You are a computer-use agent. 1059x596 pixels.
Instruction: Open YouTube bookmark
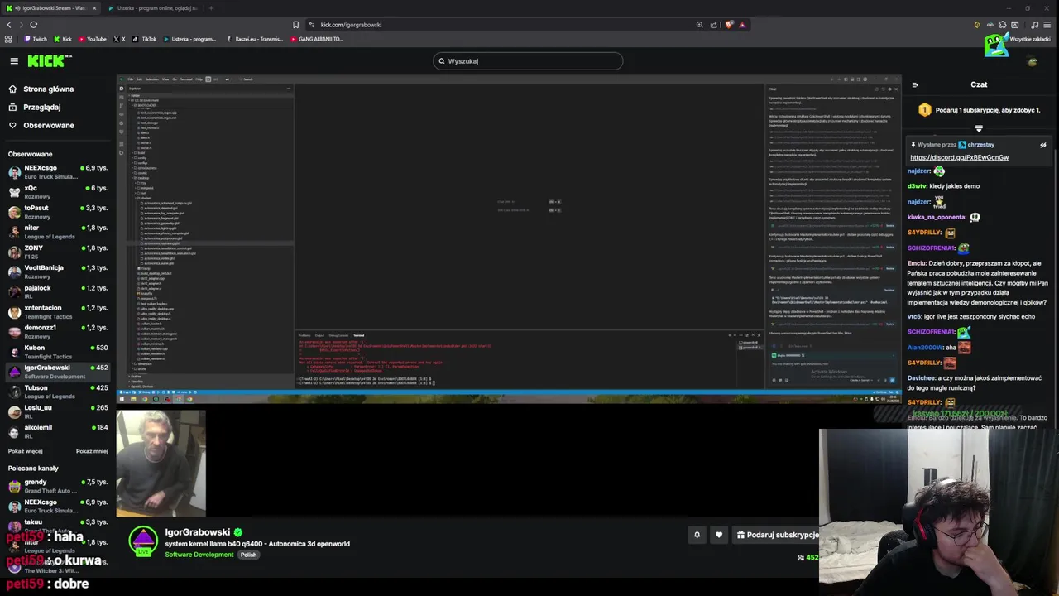[92, 39]
